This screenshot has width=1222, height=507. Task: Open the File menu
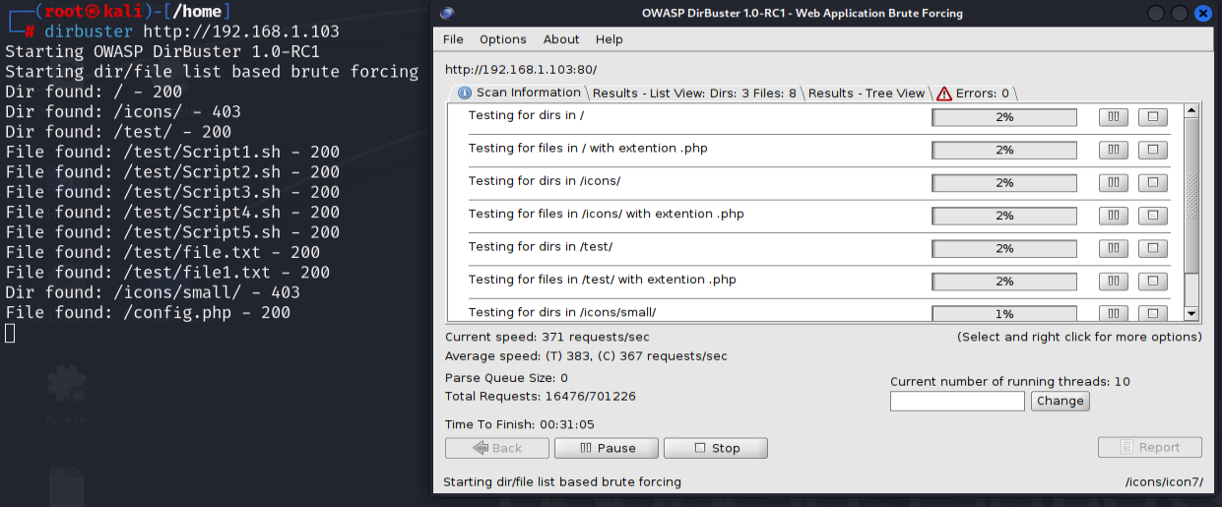click(x=453, y=39)
